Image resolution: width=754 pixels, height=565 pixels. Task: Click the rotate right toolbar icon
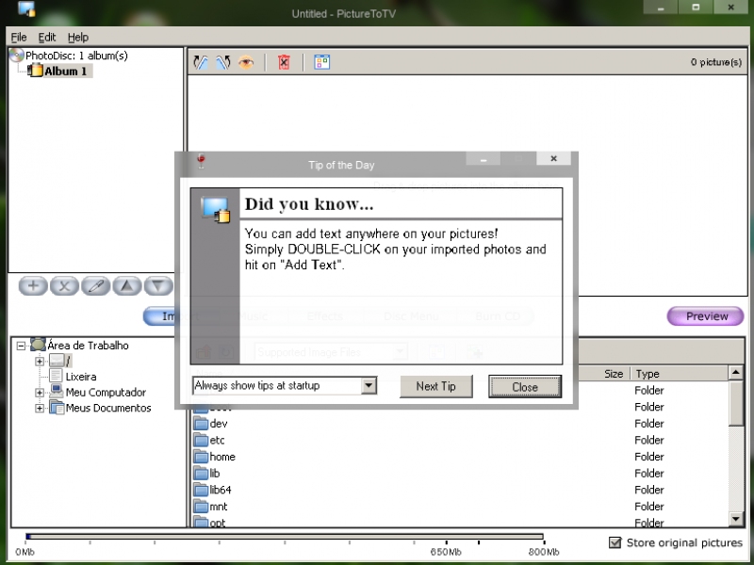tap(222, 62)
